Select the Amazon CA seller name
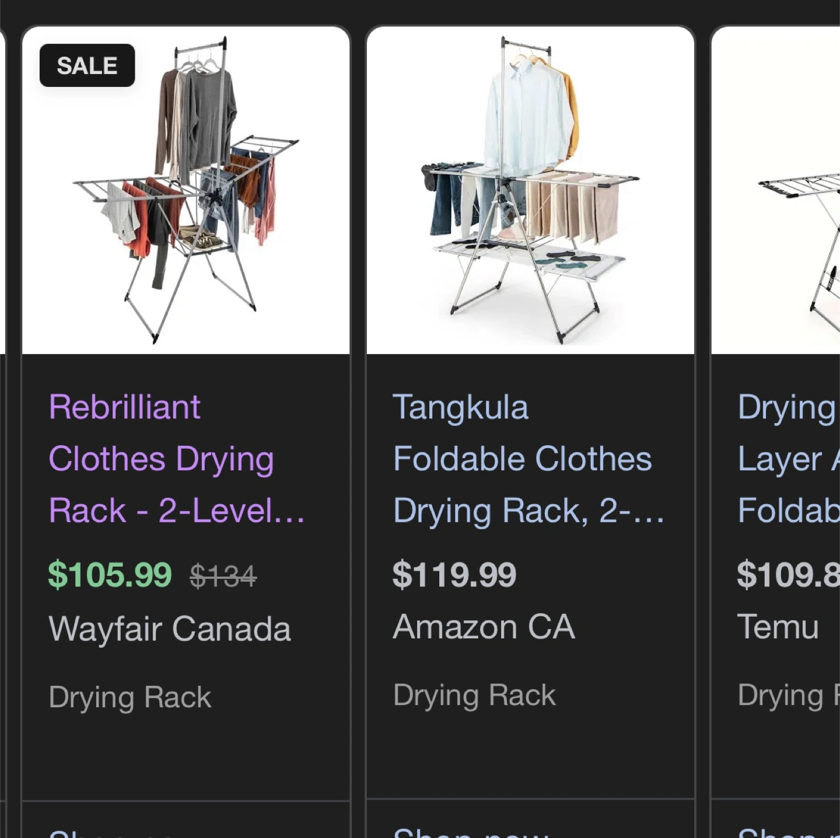This screenshot has width=840, height=838. 484,627
